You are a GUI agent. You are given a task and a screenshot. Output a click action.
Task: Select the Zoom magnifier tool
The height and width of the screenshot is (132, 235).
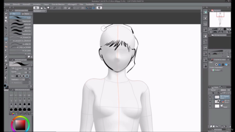coord(6,14)
